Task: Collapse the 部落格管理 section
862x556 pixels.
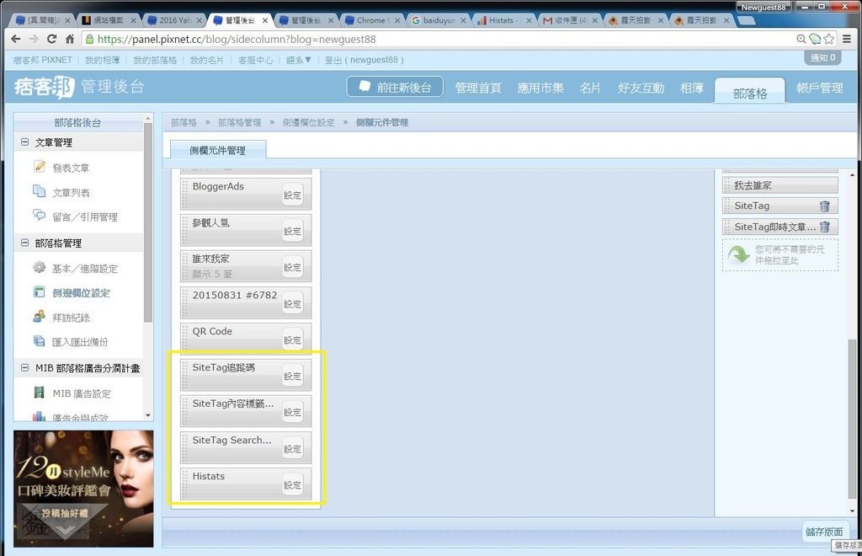Action: coord(24,243)
